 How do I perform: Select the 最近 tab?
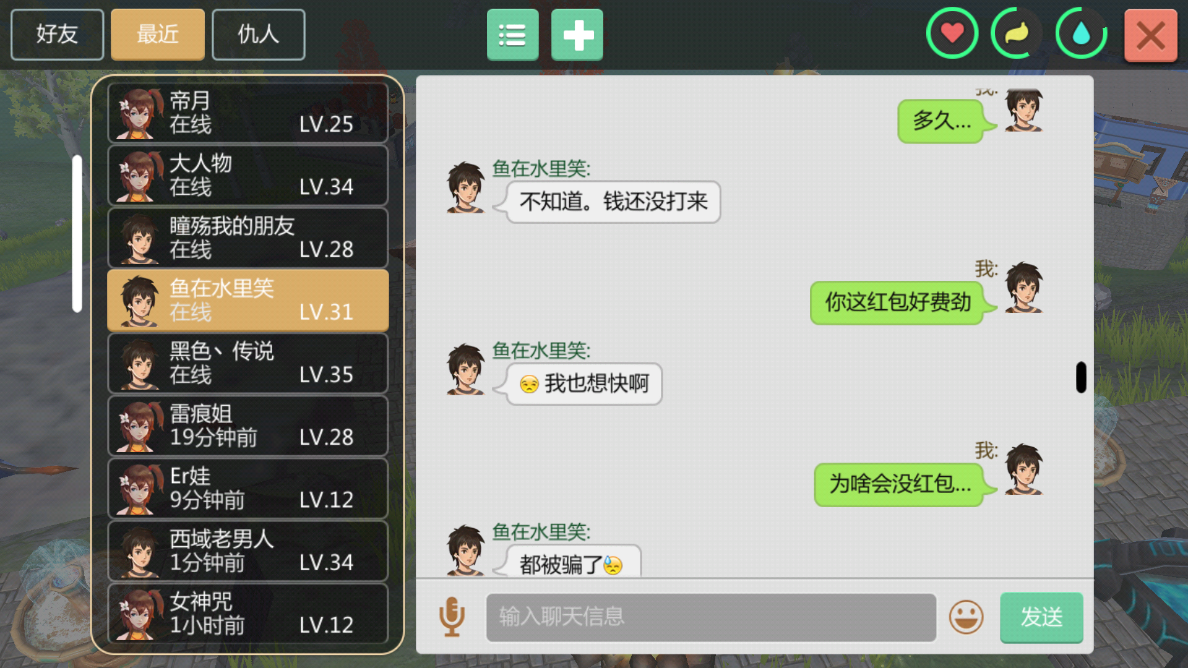[x=158, y=34]
